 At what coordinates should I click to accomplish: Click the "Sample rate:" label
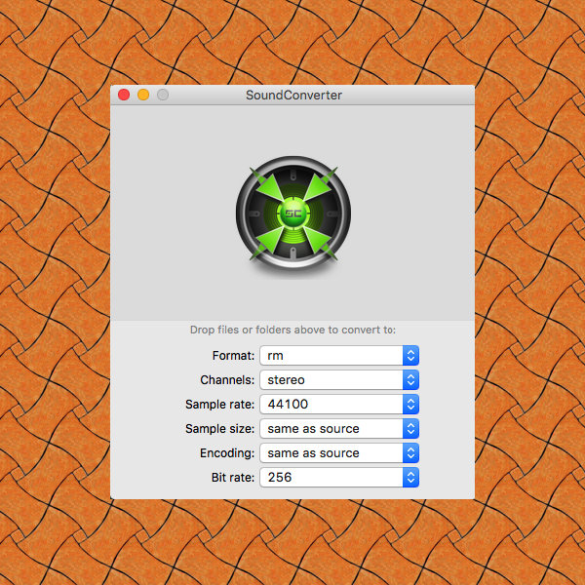click(219, 405)
